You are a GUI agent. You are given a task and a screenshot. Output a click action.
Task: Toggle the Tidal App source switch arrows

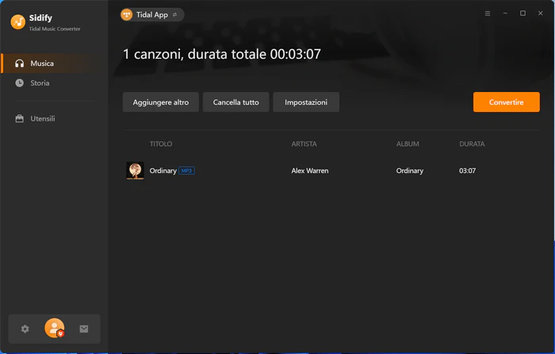click(174, 15)
